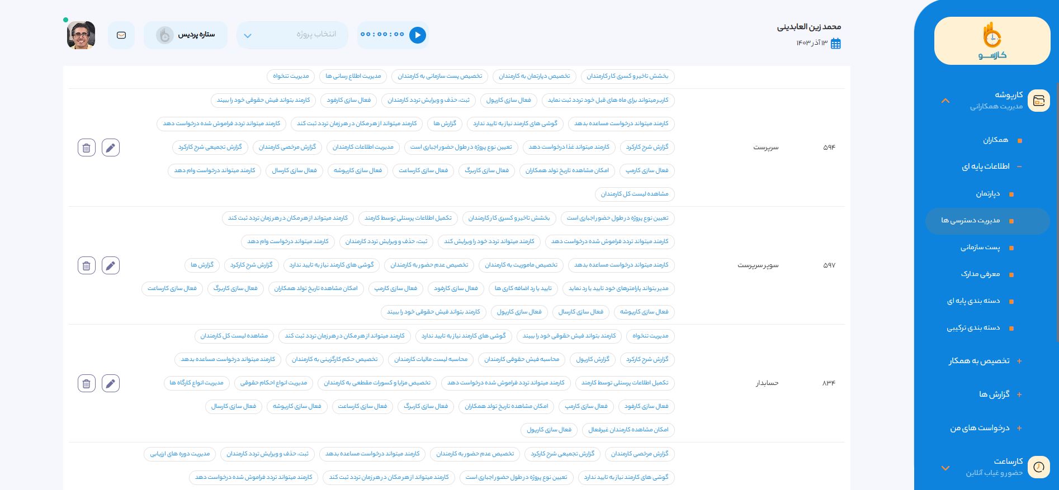Click the calendar icon beside the date
This screenshot has width=1059, height=490.
tap(836, 44)
